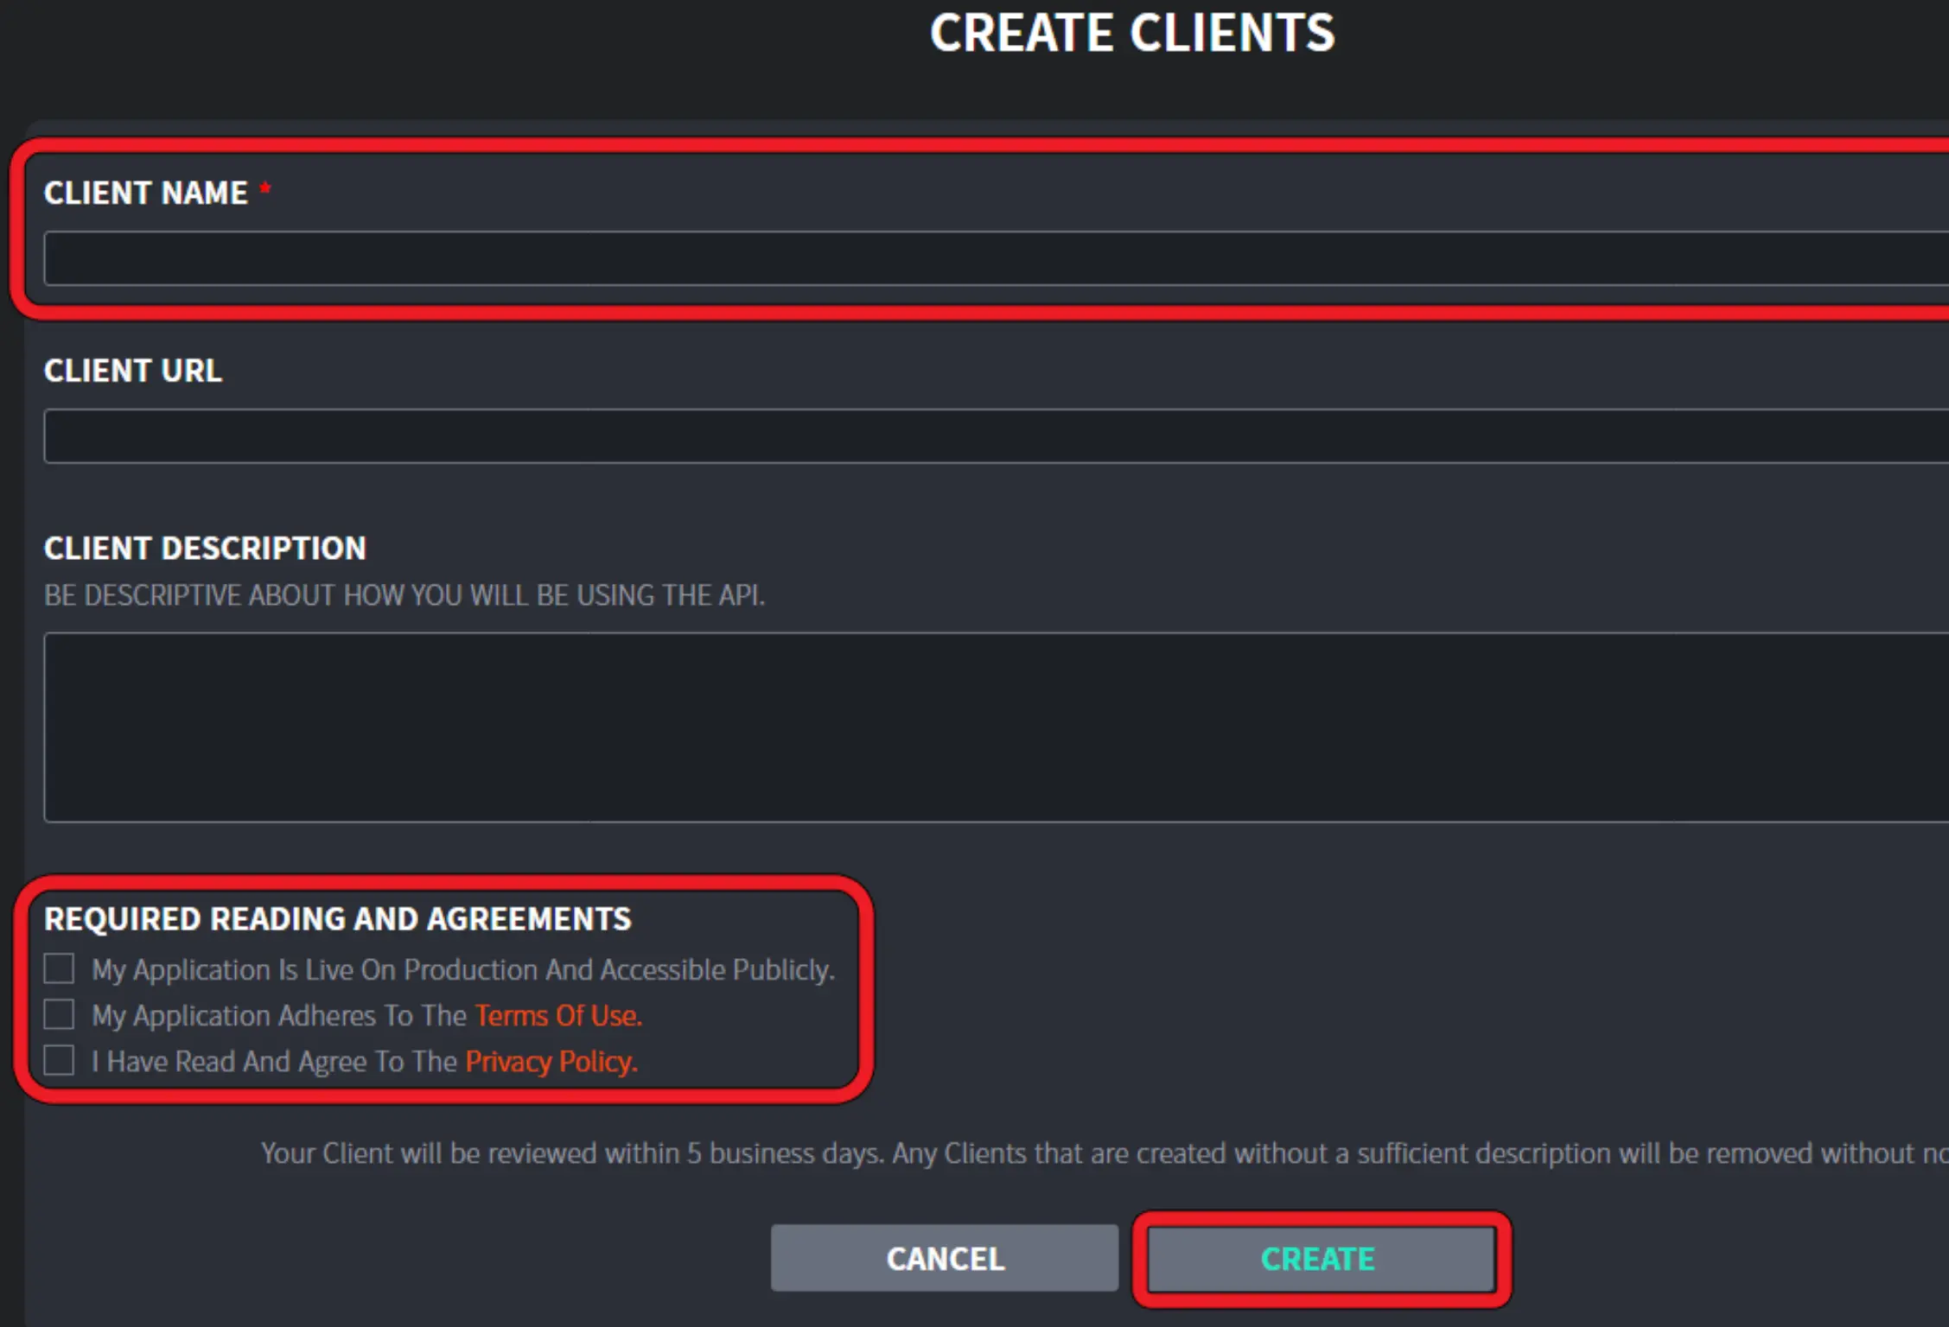Enable the Privacy Policy agreement checkbox
This screenshot has height=1327, width=1949.
[x=59, y=1060]
